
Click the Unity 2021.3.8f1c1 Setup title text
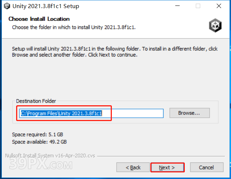click(46, 6)
